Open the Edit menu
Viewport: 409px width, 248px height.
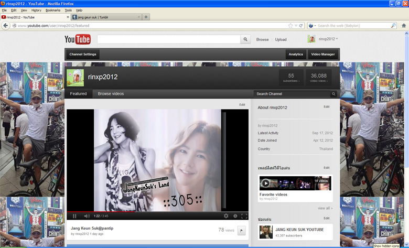[14, 10]
